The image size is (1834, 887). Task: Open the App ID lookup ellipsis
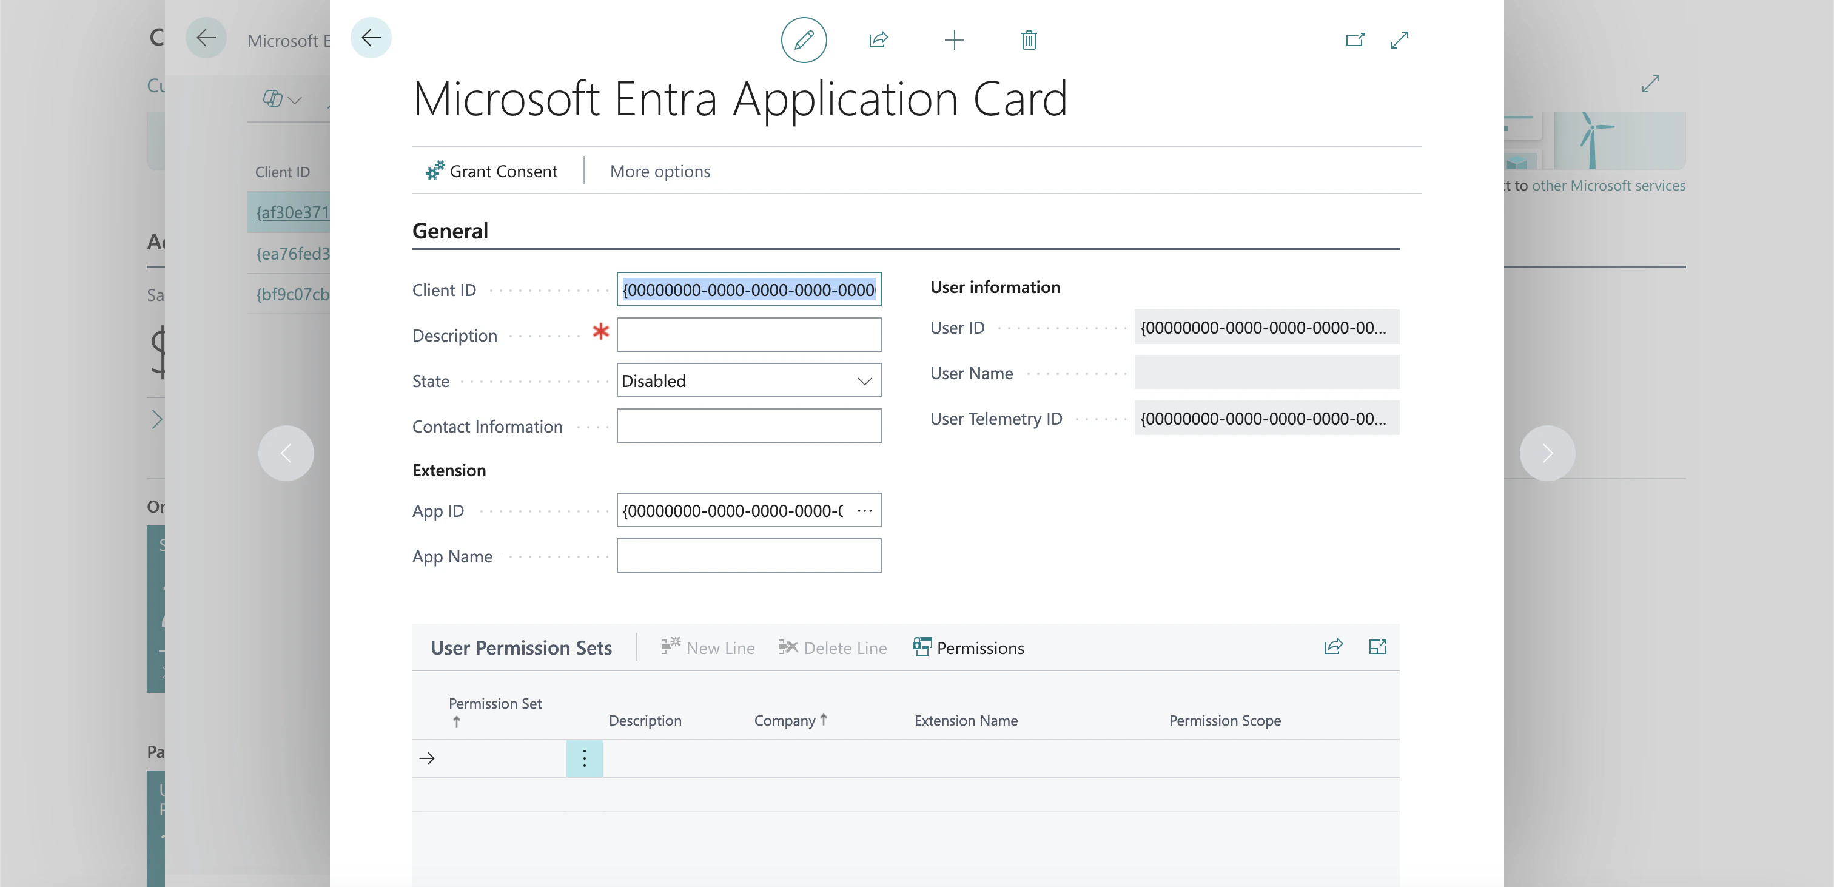pos(864,511)
